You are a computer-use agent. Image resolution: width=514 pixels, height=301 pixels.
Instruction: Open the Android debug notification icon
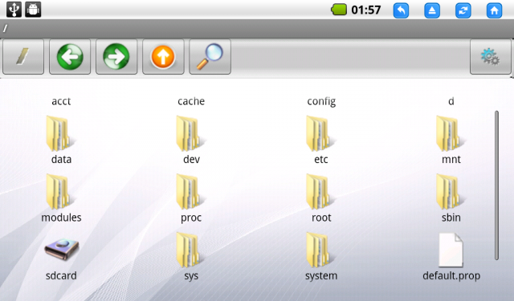[33, 9]
